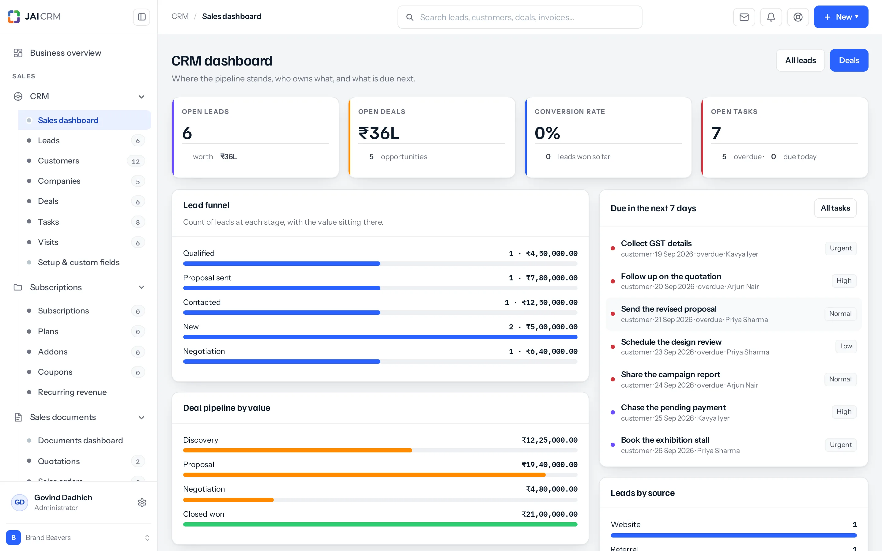This screenshot has width=882, height=551.
Task: Open notifications bell icon
Action: pos(771,17)
